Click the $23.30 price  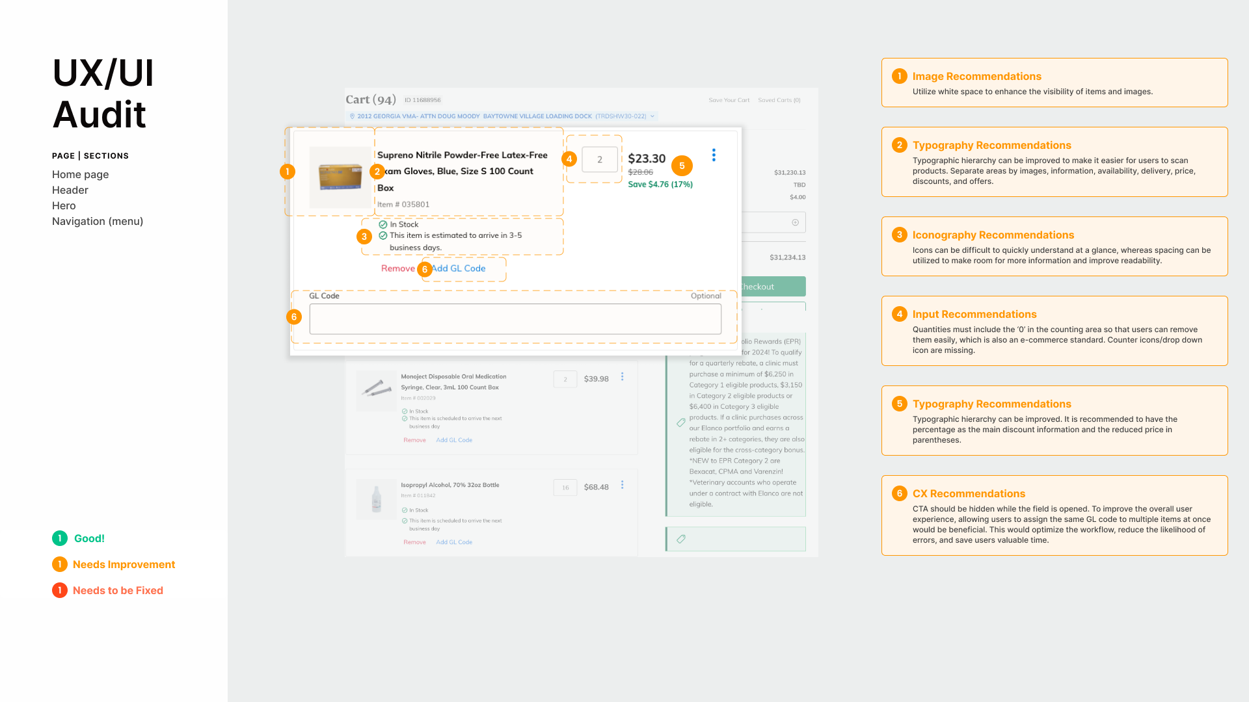tap(647, 159)
